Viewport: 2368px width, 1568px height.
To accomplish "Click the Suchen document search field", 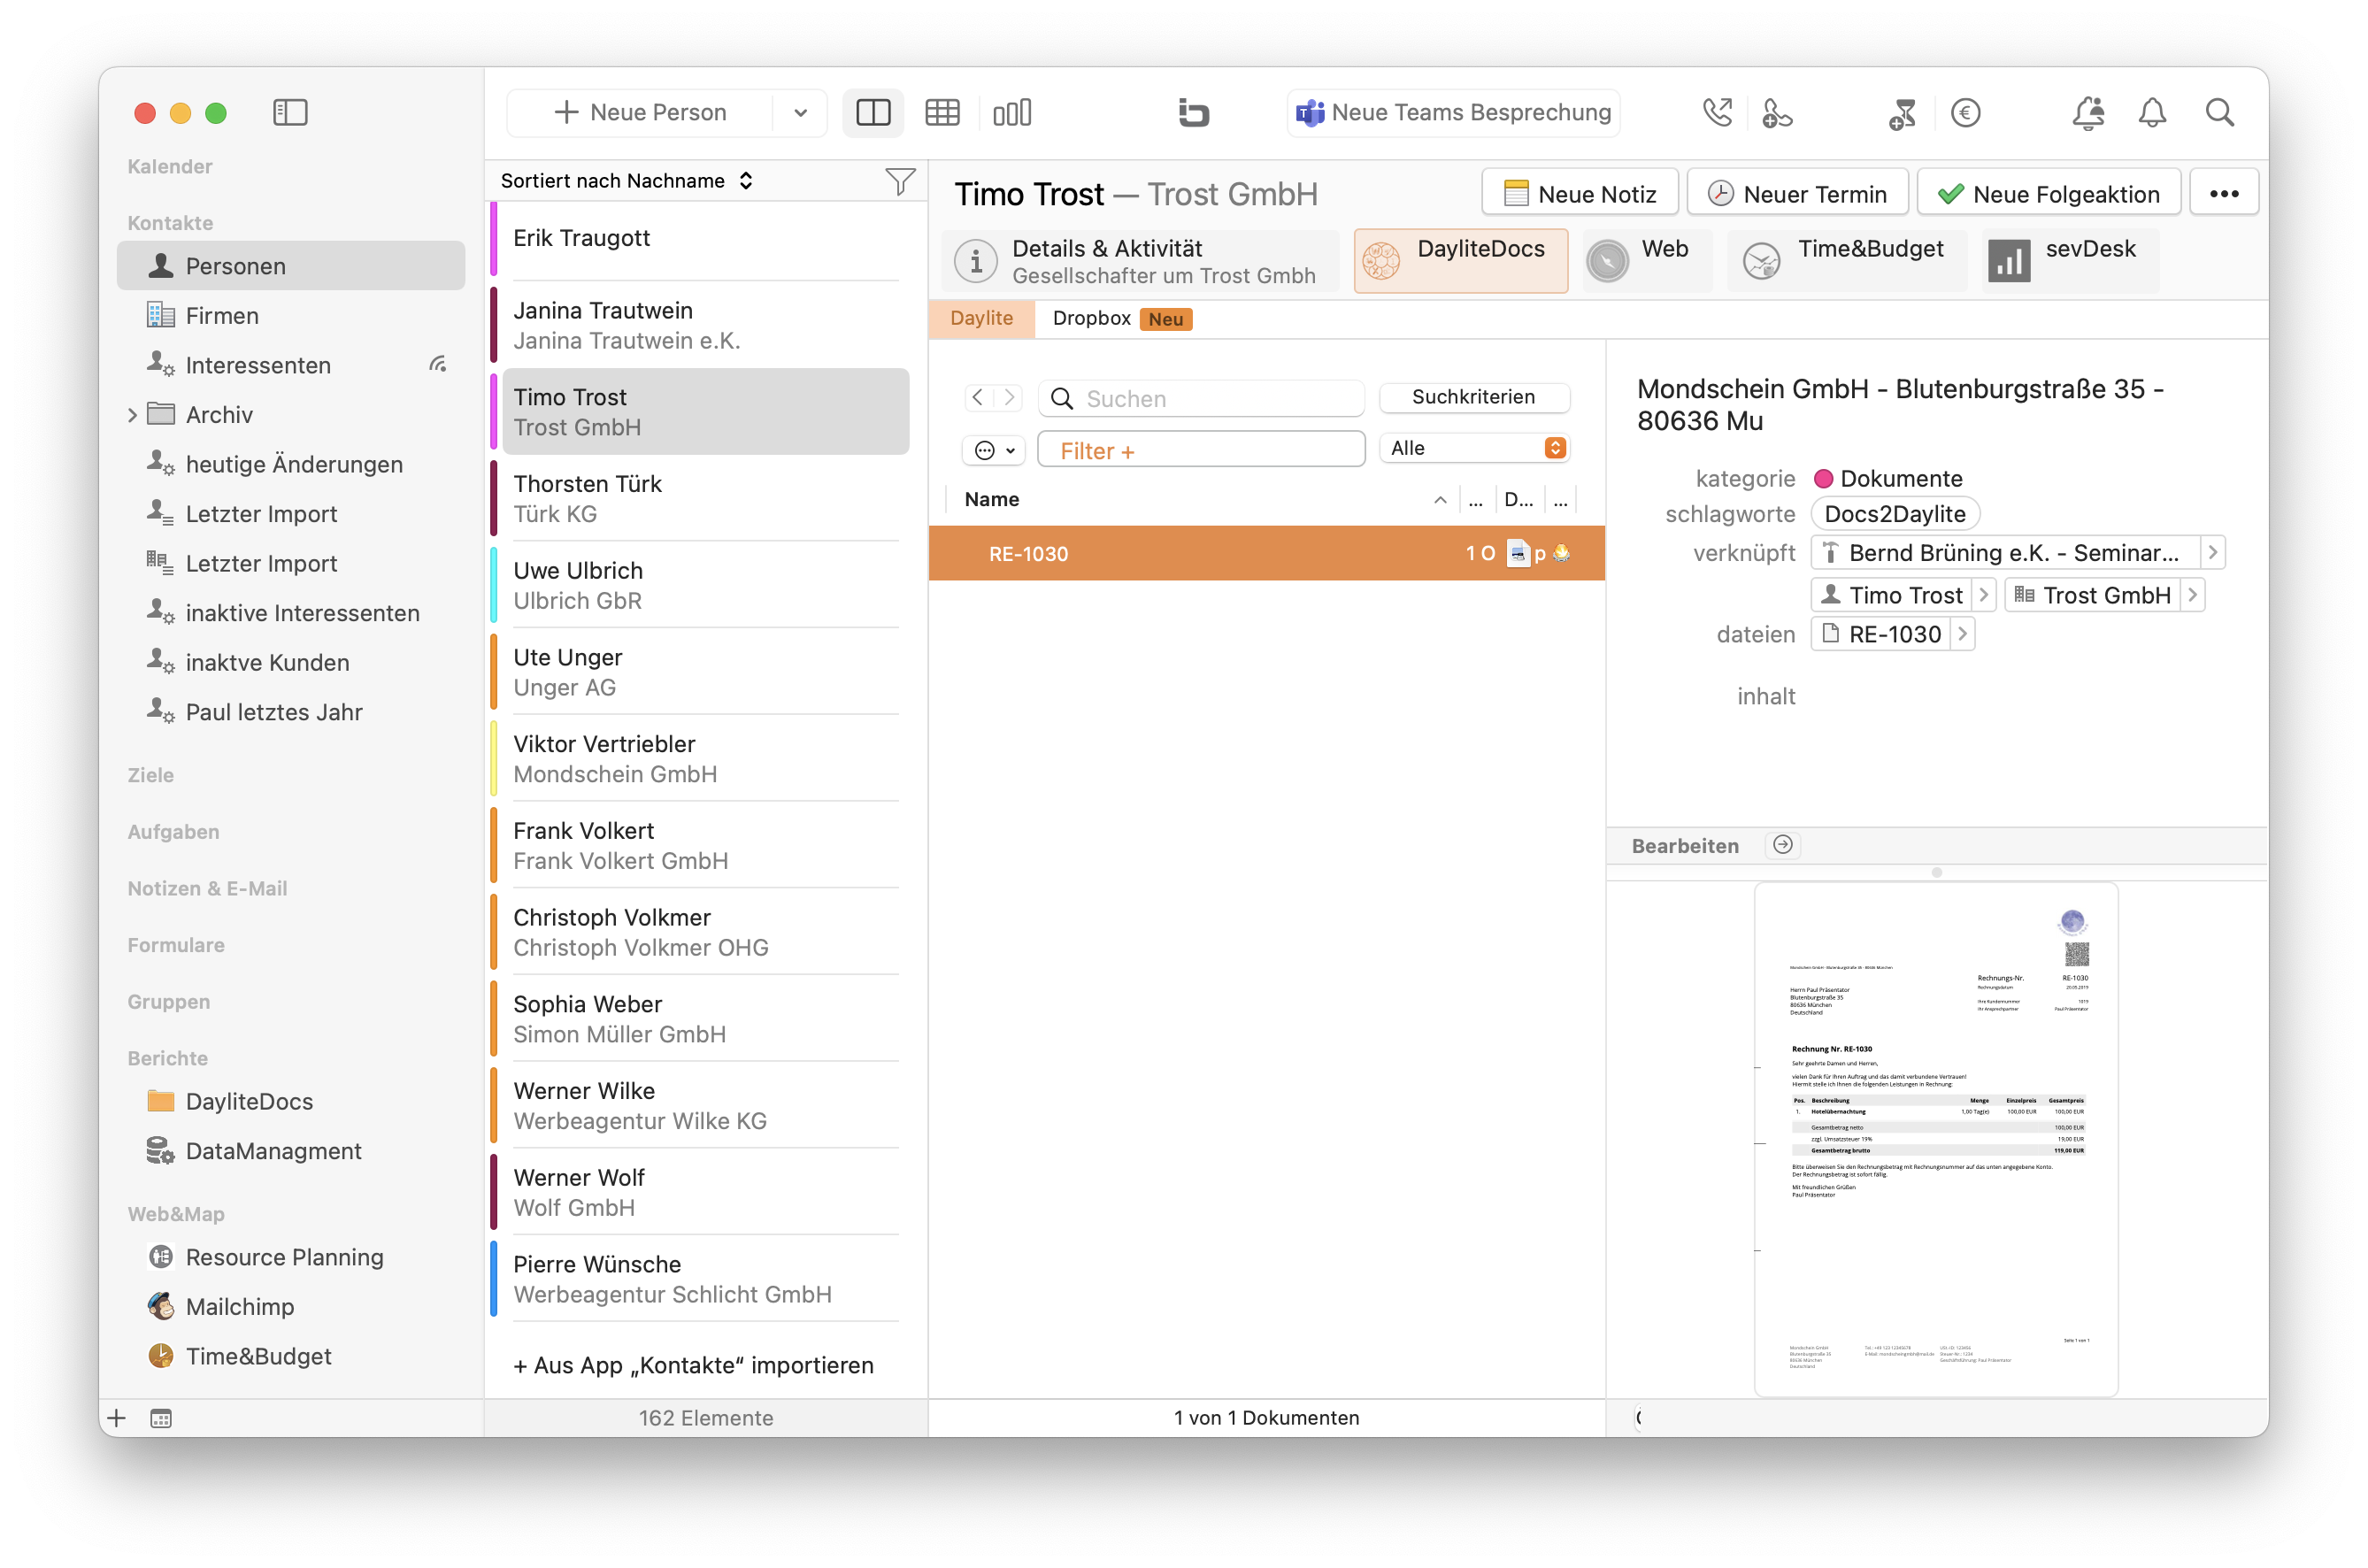I will pos(1201,399).
